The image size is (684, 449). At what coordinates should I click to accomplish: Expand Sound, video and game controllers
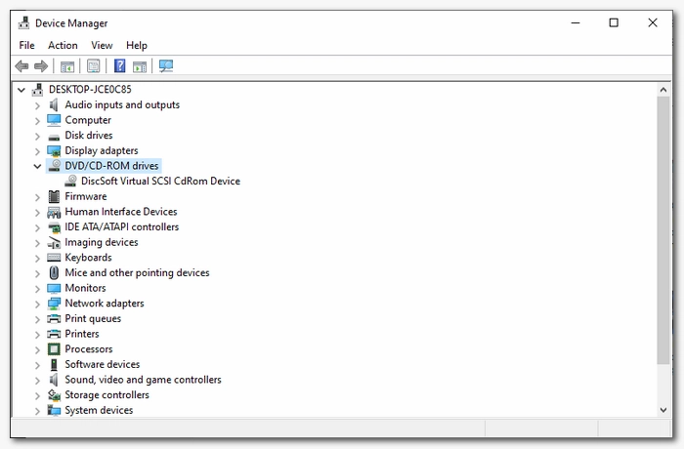37,380
